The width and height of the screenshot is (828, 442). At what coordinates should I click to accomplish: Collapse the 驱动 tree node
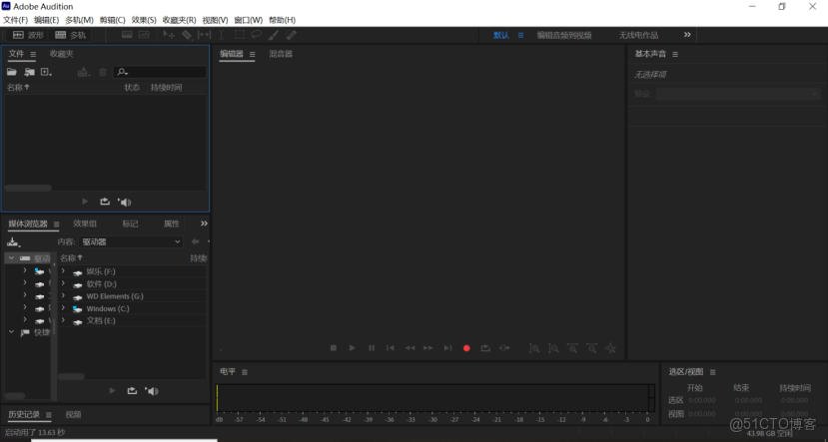coord(11,258)
